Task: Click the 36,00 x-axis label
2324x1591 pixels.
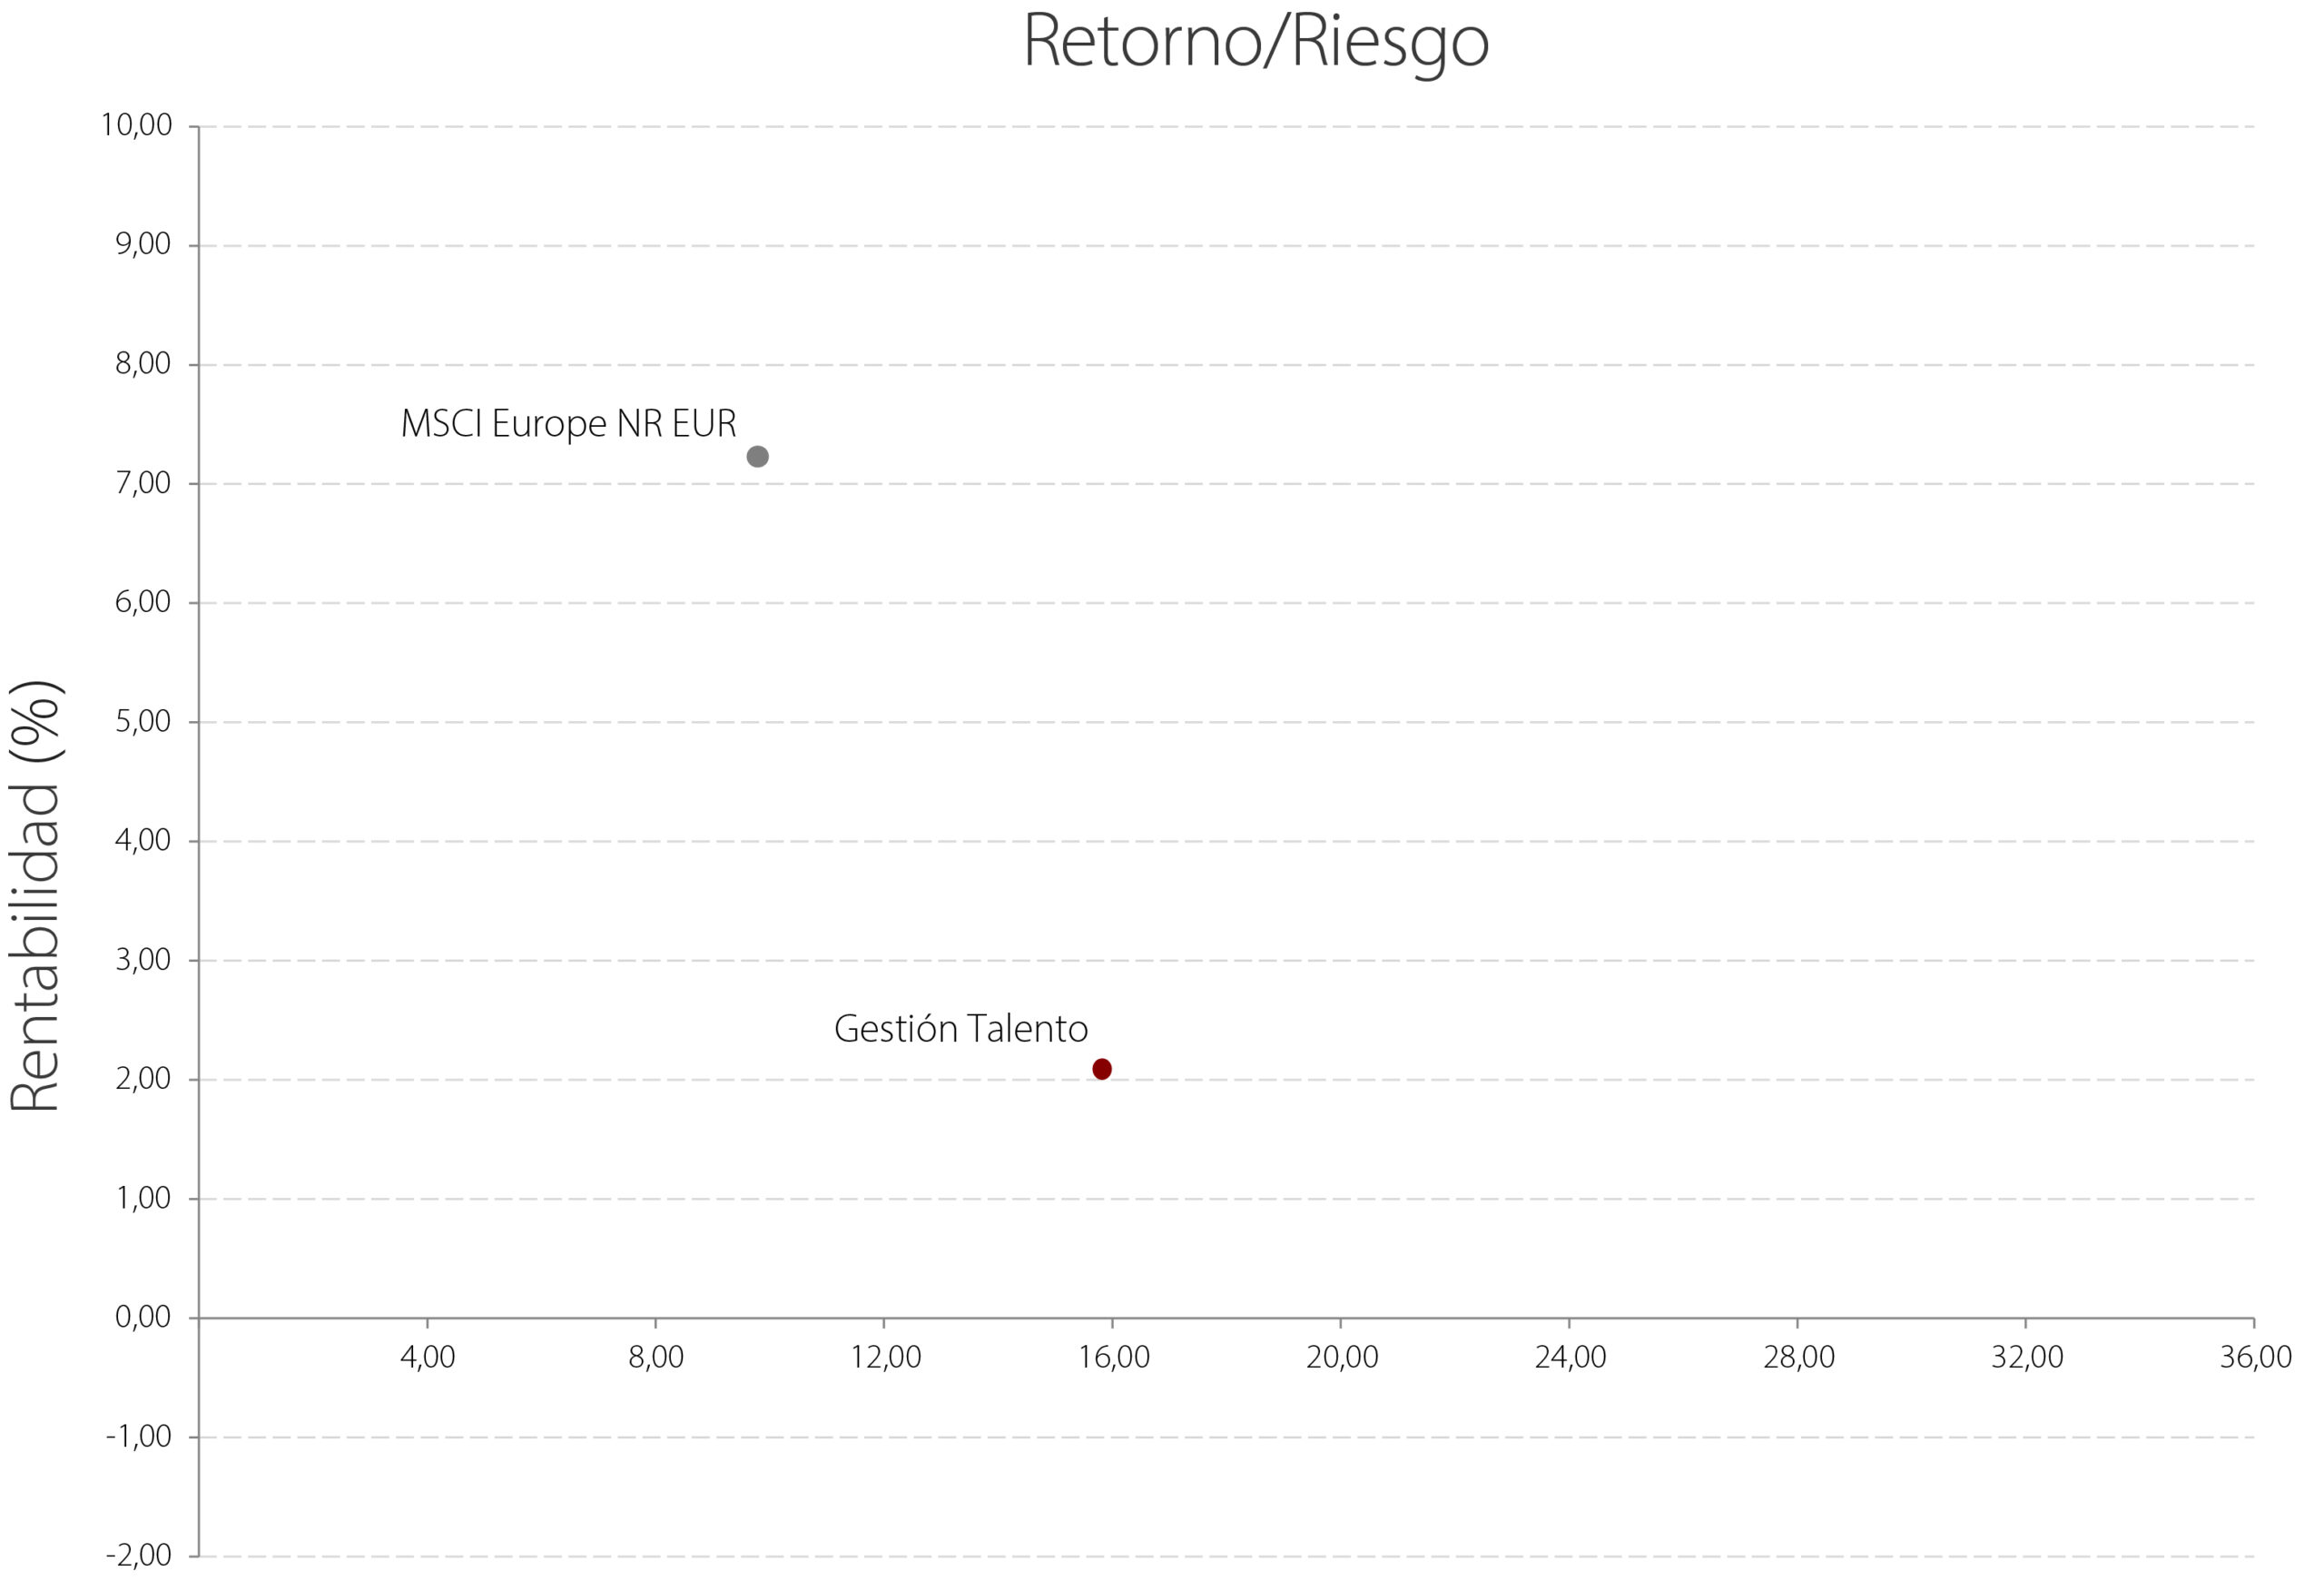Action: 2255,1357
